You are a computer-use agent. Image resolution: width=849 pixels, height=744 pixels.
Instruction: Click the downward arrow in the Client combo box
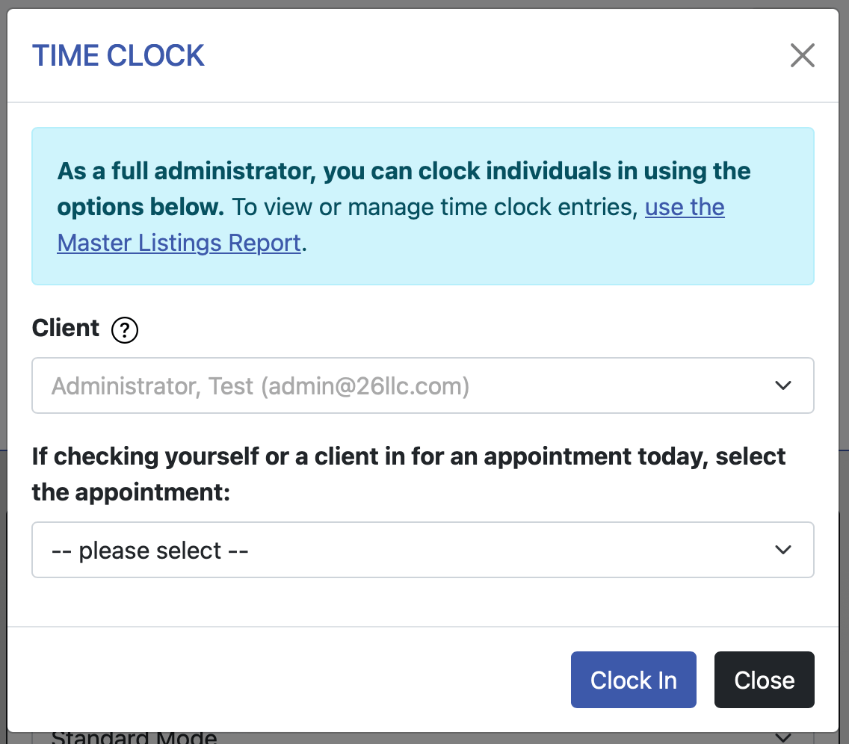coord(783,385)
